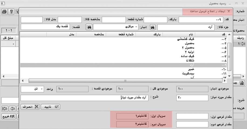Select the کیک کشمشی row in list
247x129 pixels.
[189, 39]
